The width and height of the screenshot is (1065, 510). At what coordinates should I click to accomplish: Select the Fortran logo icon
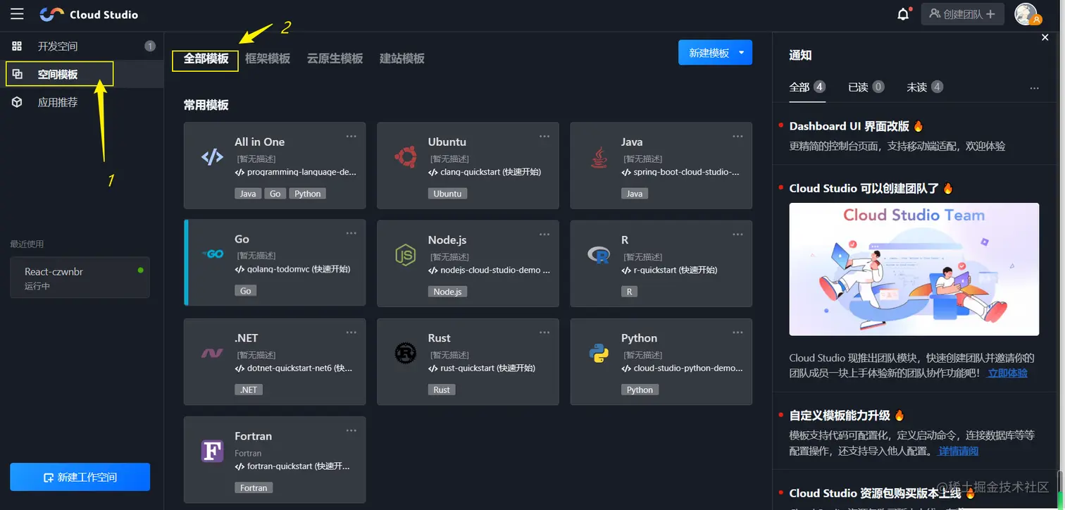[212, 451]
